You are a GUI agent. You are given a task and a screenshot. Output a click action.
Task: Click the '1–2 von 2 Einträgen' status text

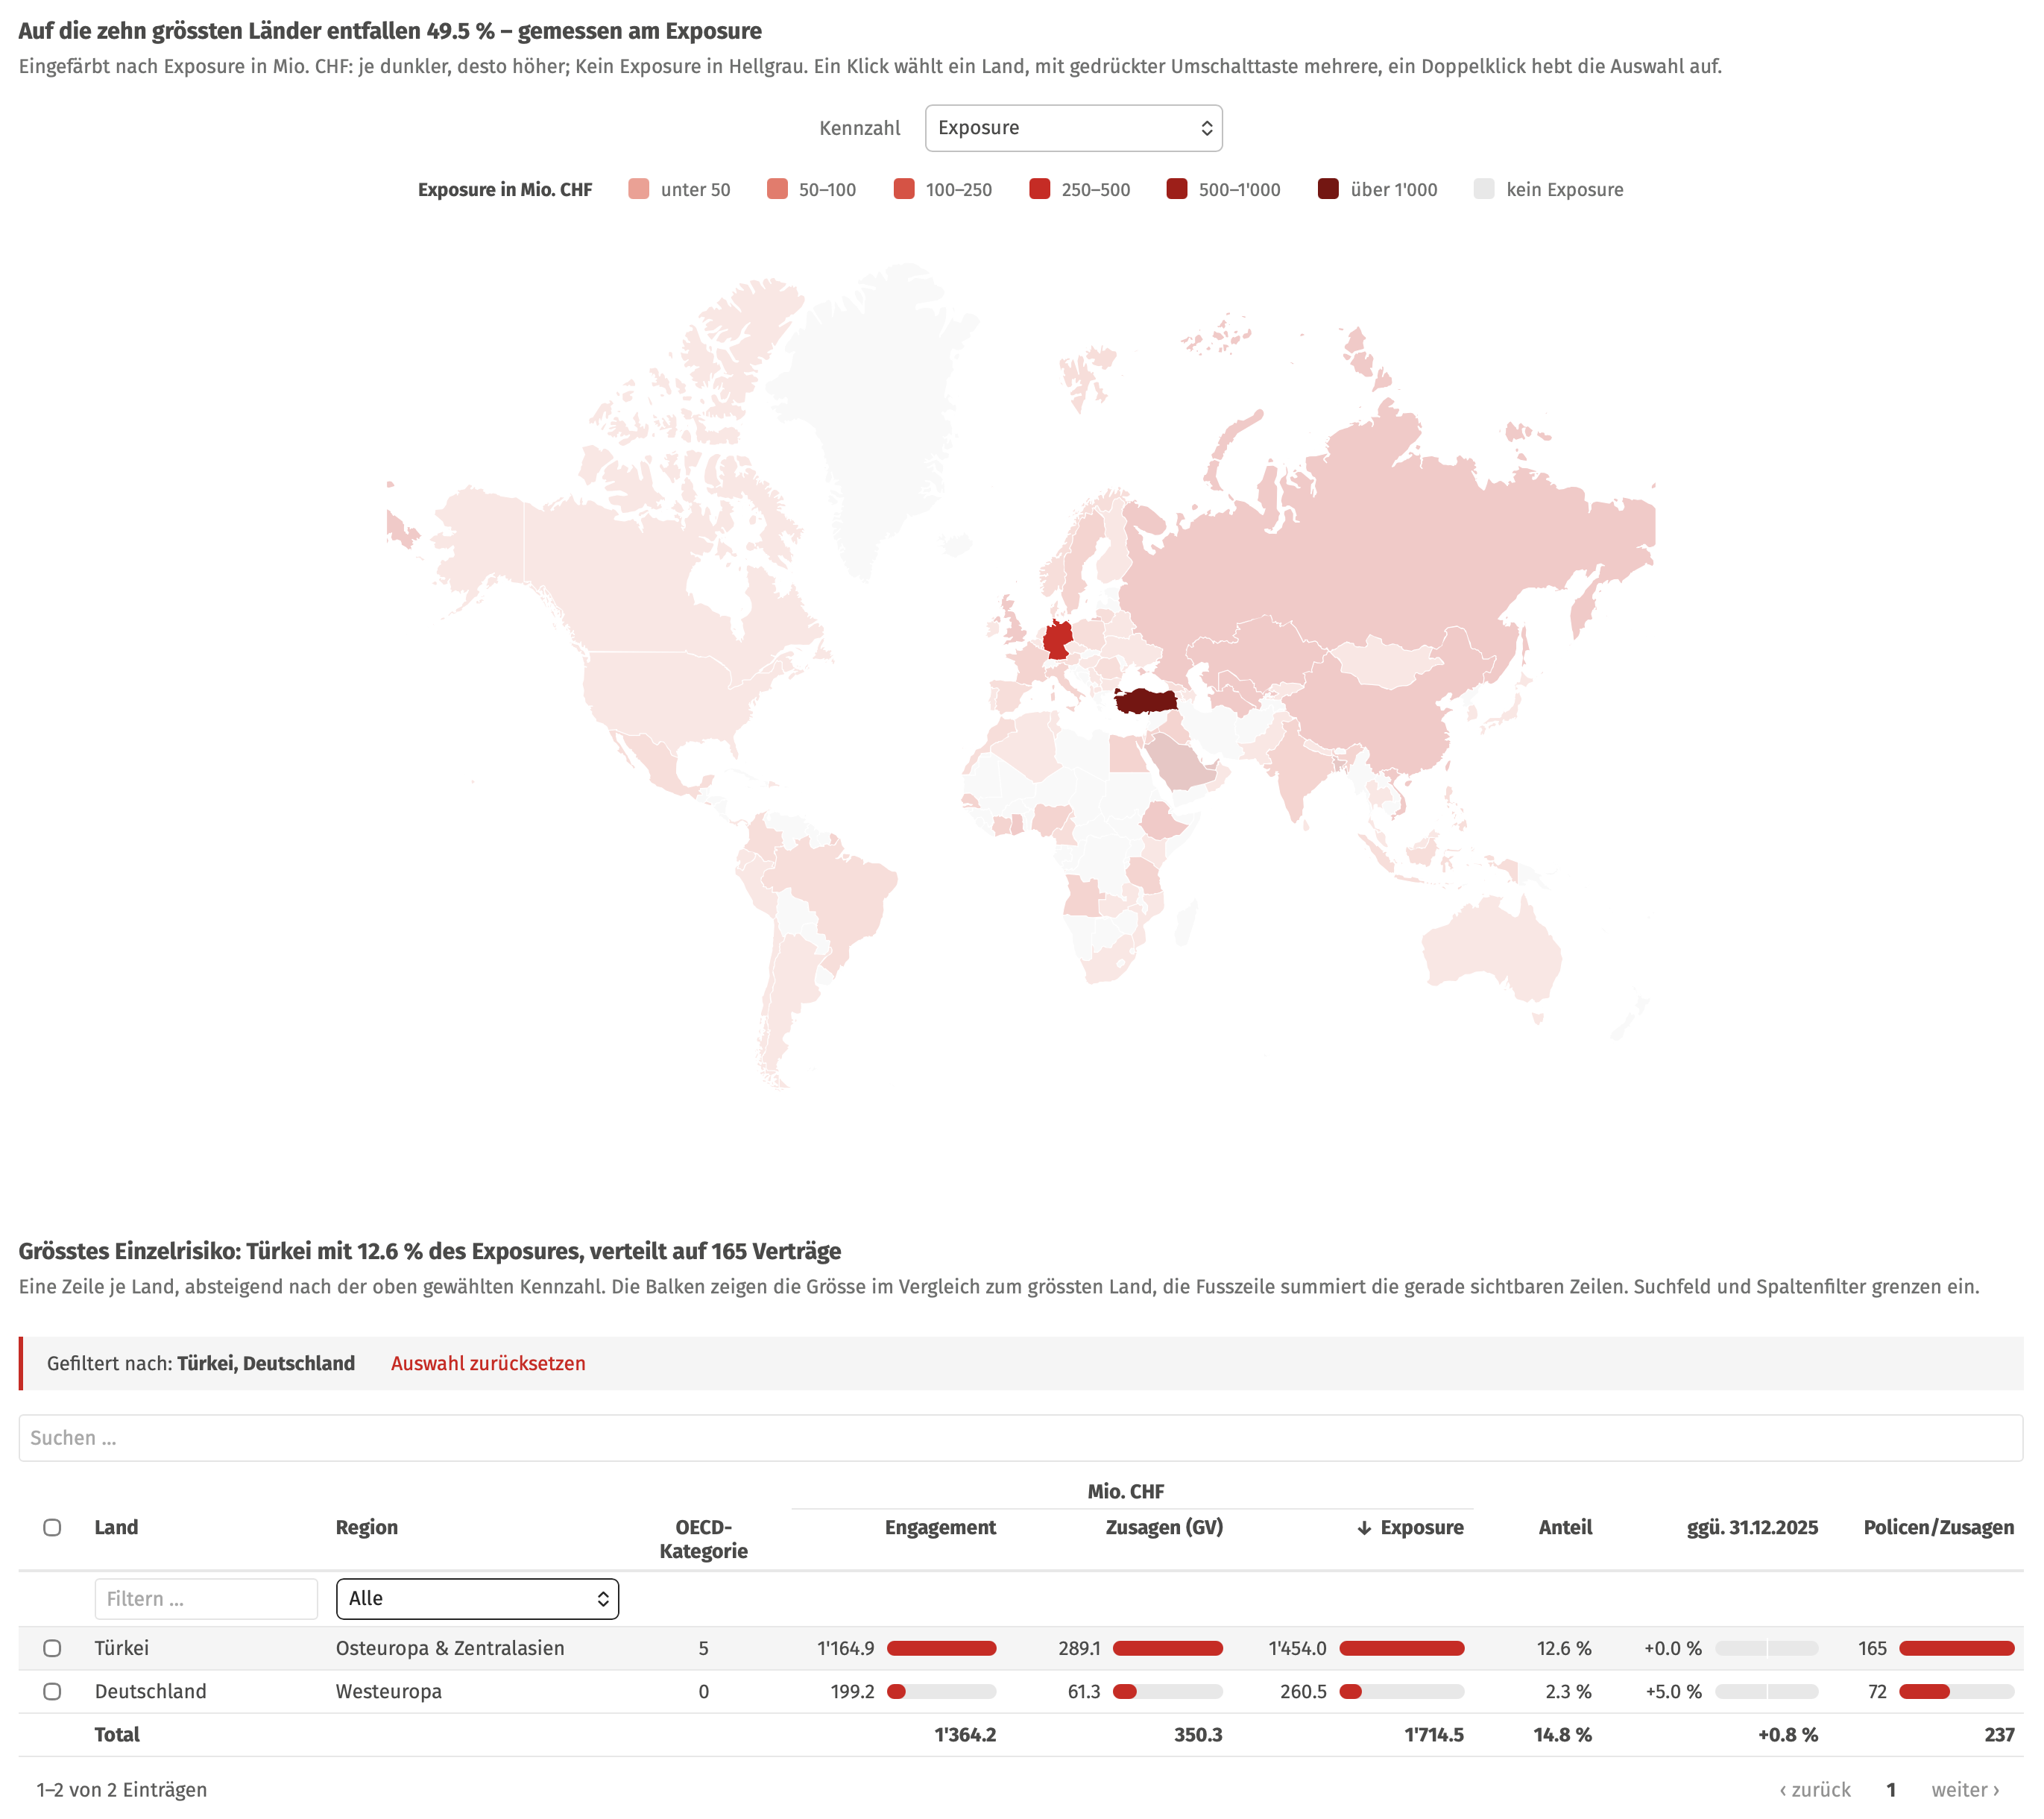[x=122, y=1789]
